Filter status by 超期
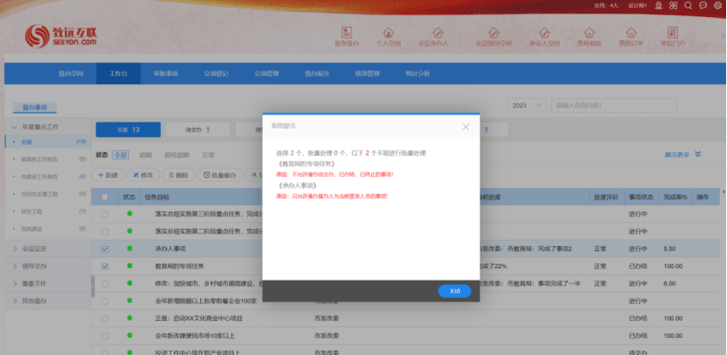Screen dimensions: 727x355 click(x=146, y=156)
